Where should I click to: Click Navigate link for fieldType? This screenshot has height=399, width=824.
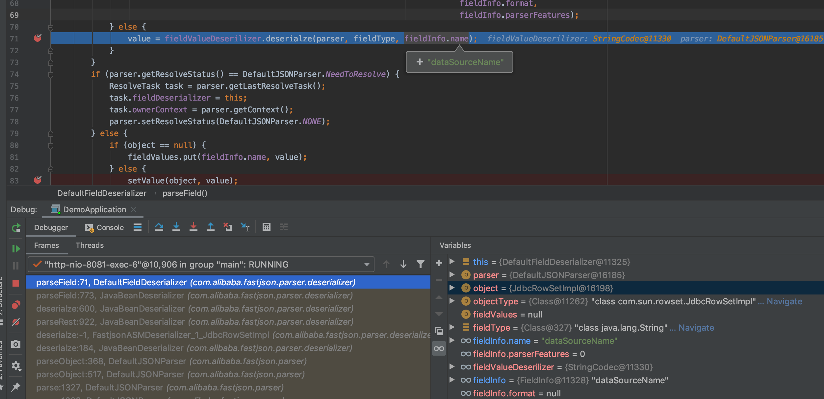(x=696, y=328)
